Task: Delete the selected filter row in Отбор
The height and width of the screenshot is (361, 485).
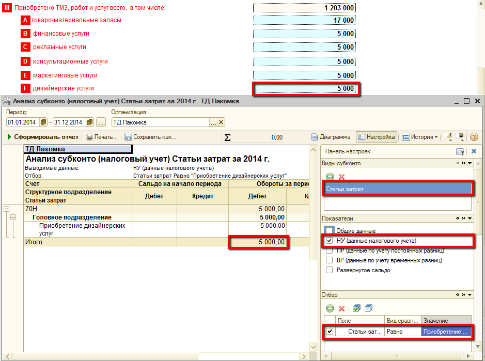Action: coord(341,308)
